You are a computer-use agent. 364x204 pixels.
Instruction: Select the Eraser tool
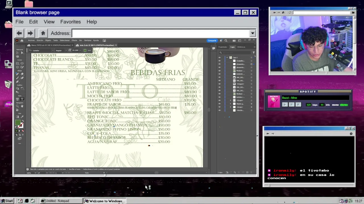pyautogui.click(x=22, y=74)
